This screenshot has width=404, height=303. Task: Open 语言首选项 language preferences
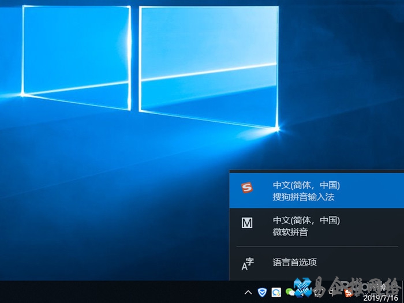(294, 263)
